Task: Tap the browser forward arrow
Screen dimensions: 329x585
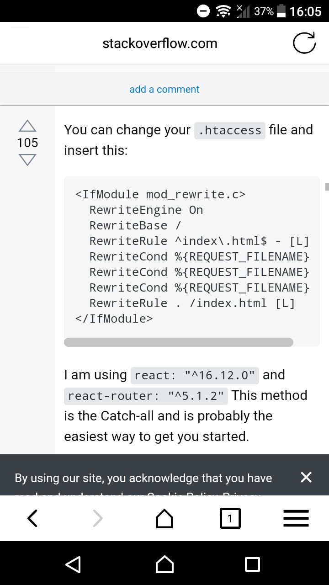Action: click(x=98, y=518)
